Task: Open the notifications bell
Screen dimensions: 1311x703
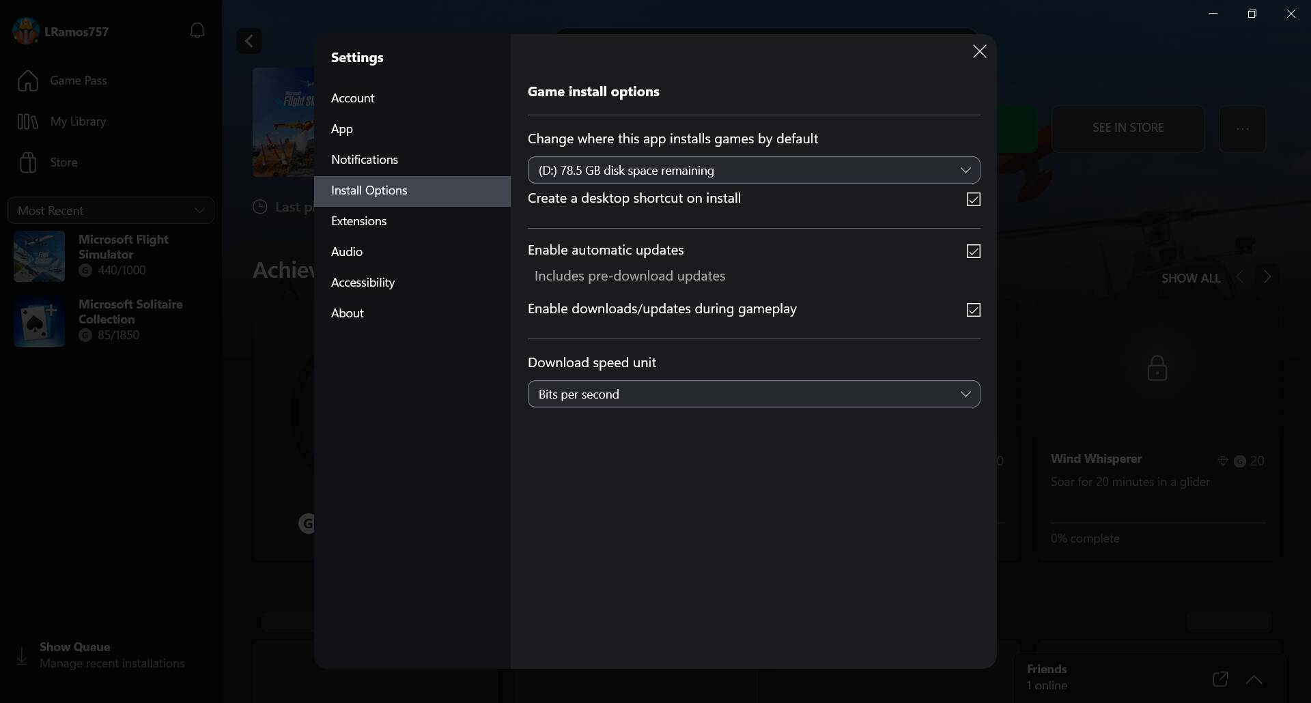Action: (197, 31)
